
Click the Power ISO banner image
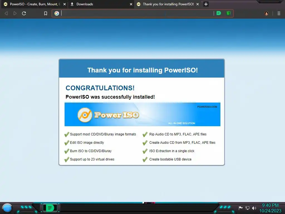[x=142, y=114]
